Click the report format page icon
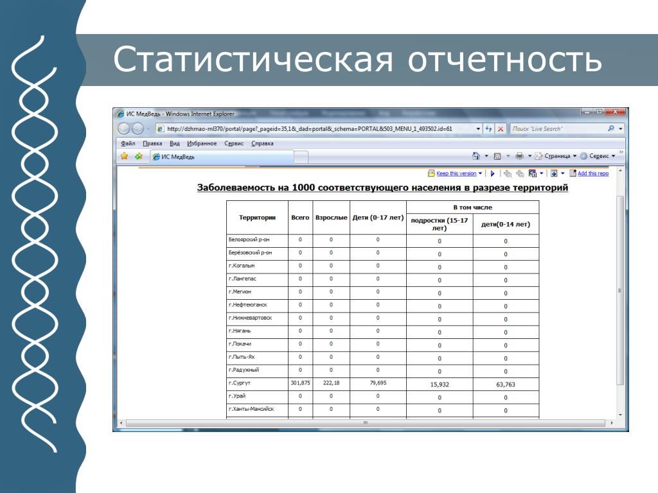The height and width of the screenshot is (493, 658). (554, 173)
